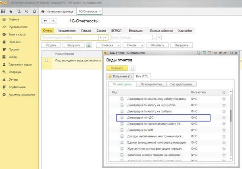
Task: Open the Администрирование section
Action: pyautogui.click(x=22, y=95)
